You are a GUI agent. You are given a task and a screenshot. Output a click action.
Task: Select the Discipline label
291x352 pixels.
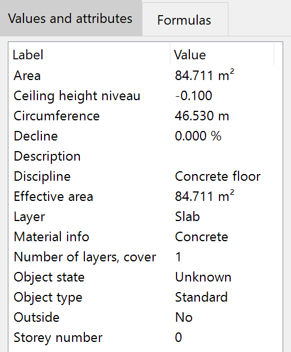click(42, 176)
